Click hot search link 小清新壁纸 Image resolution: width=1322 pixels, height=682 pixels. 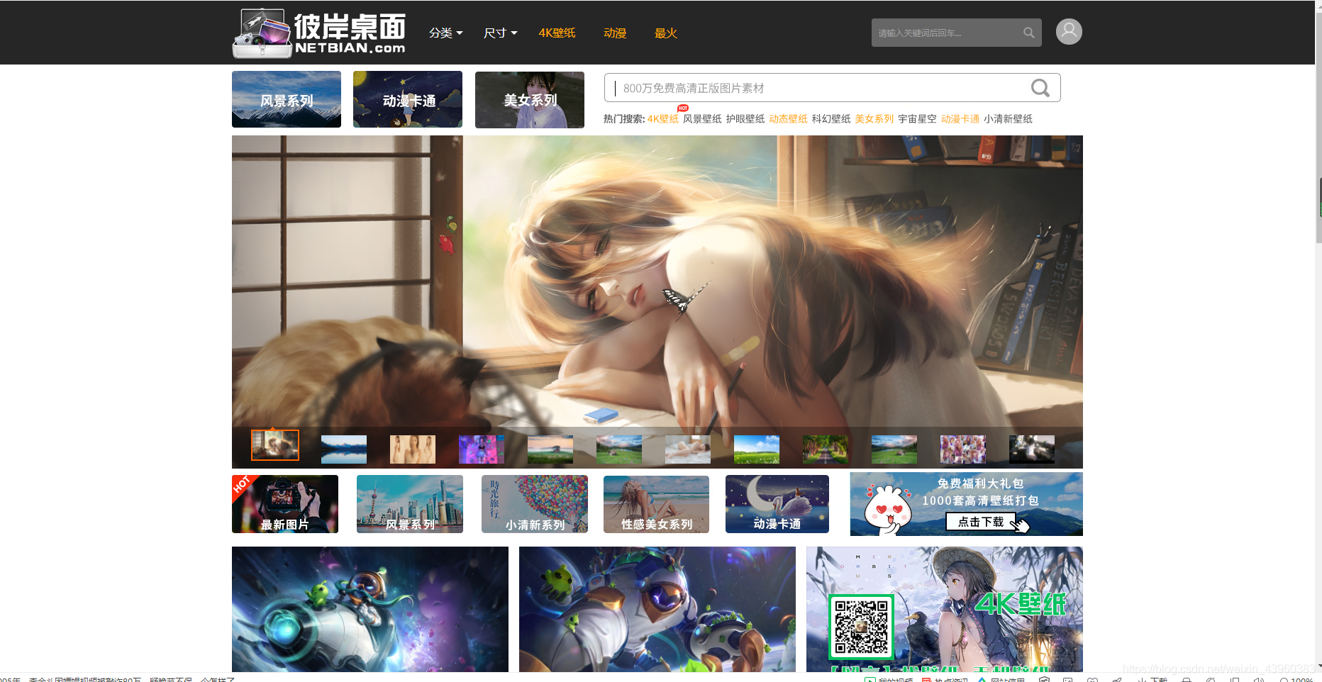pos(1008,118)
